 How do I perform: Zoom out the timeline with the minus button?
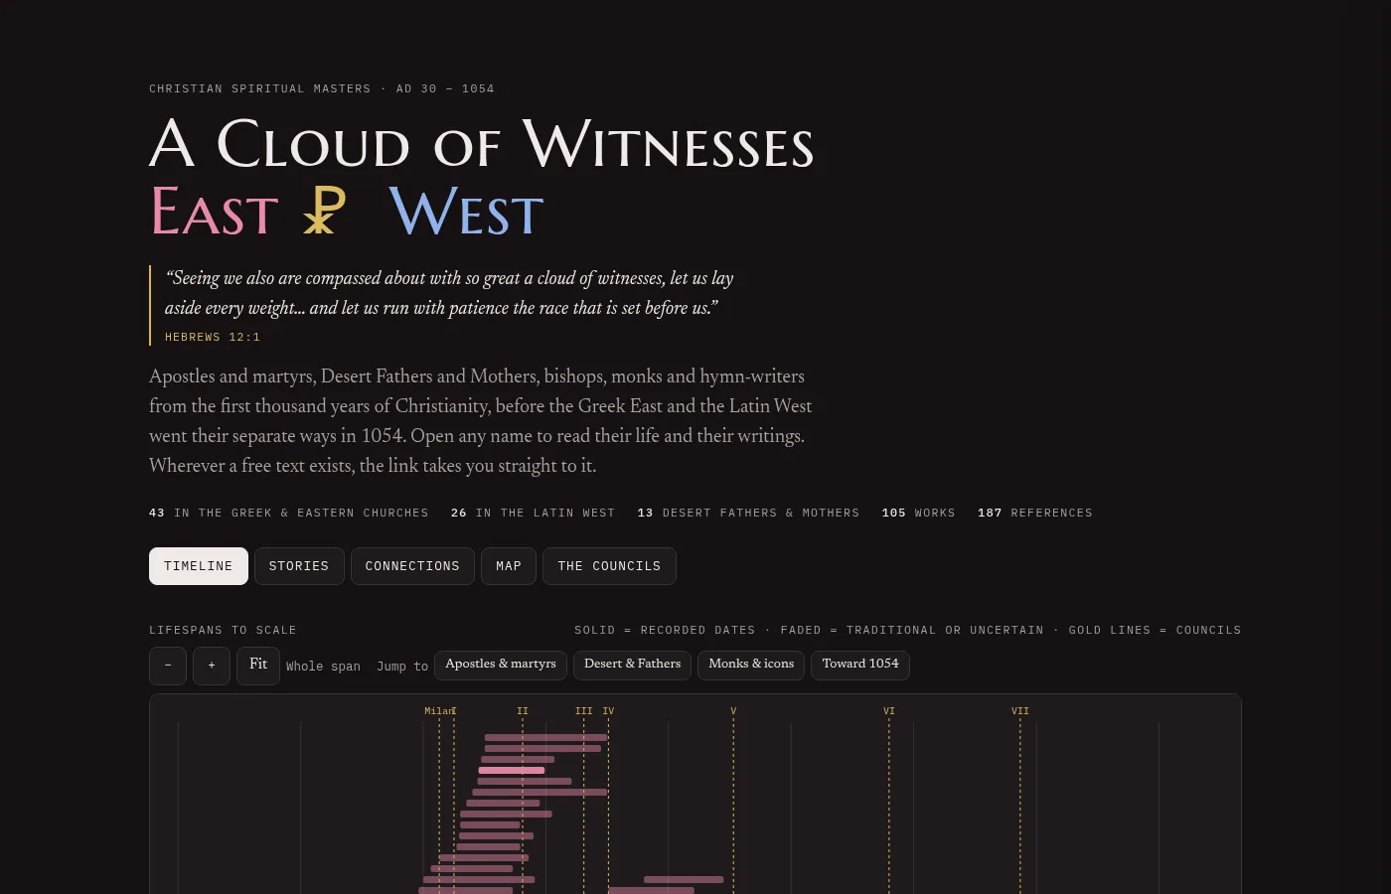tap(168, 666)
